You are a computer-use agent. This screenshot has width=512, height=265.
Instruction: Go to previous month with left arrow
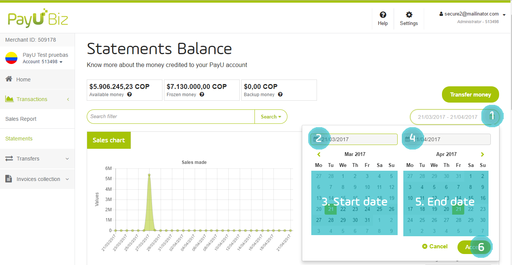pyautogui.click(x=319, y=154)
